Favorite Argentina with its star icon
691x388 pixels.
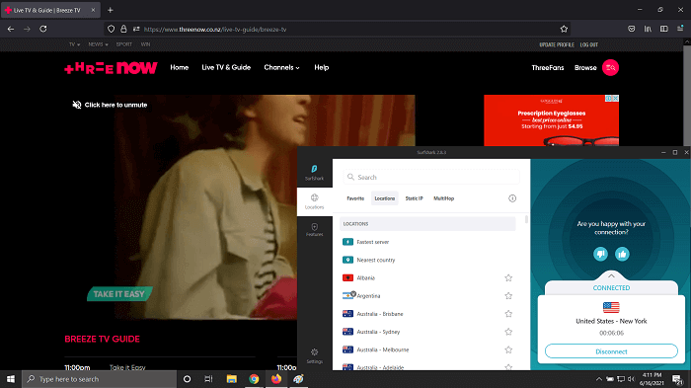(x=508, y=296)
